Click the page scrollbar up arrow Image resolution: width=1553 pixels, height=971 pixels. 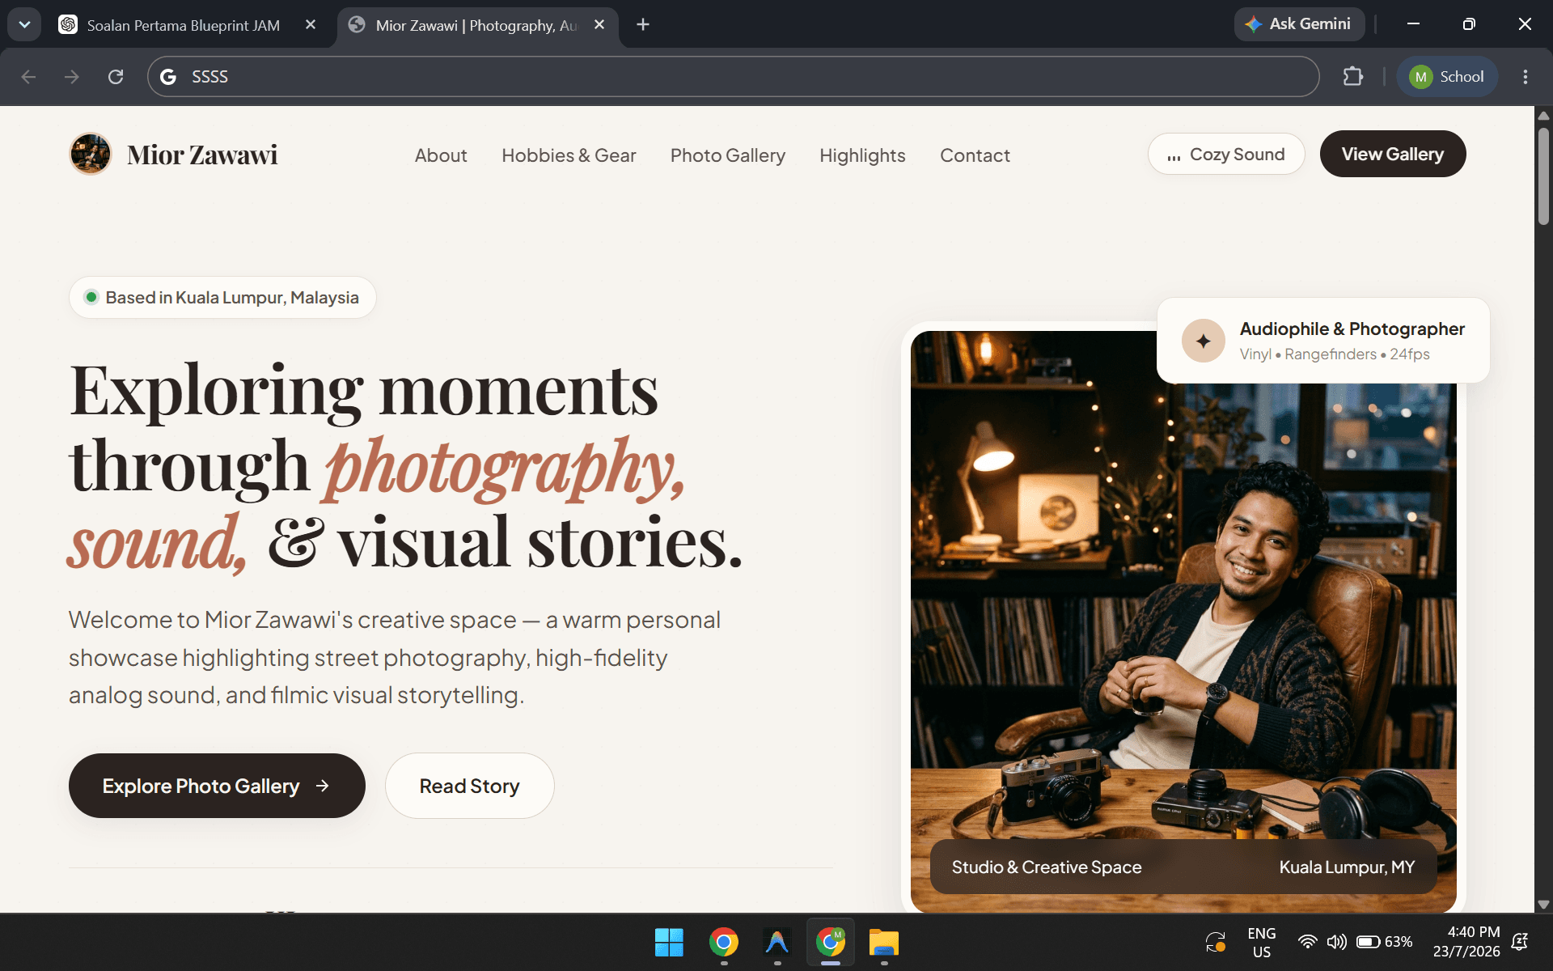pyautogui.click(x=1543, y=115)
